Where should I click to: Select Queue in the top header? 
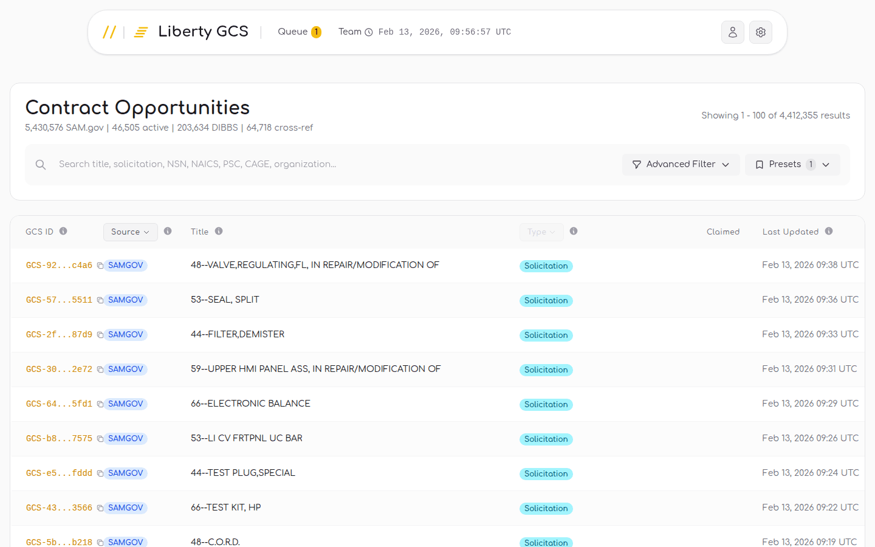tap(292, 31)
